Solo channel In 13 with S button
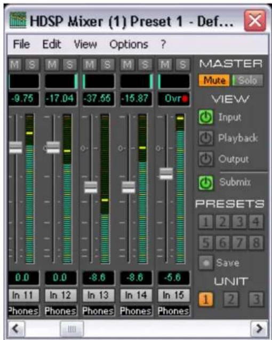Image resolution: width=272 pixels, height=340 pixels. [x=107, y=65]
